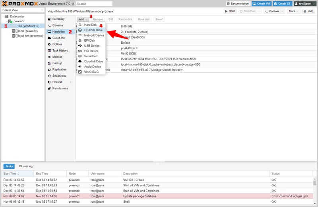This screenshot has height=207, width=318.
Task: Select 100 (Windows10) VM in tree
Action: pos(28,26)
